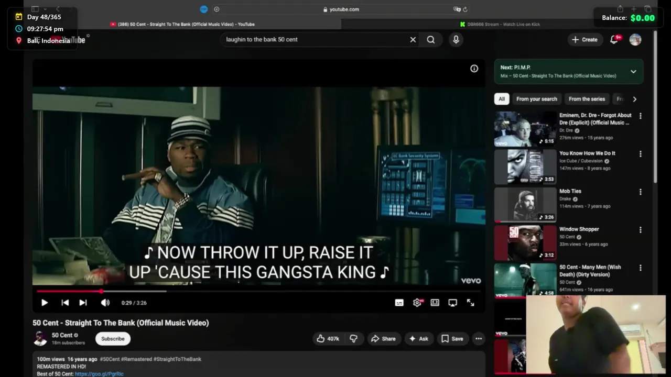
Task: Open the 50 Cent channel avatar
Action: pos(40,338)
